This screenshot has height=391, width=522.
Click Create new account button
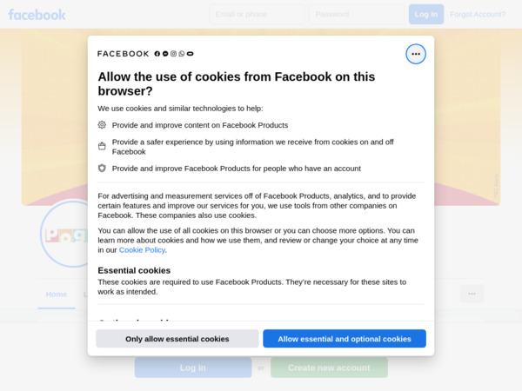coord(329,368)
